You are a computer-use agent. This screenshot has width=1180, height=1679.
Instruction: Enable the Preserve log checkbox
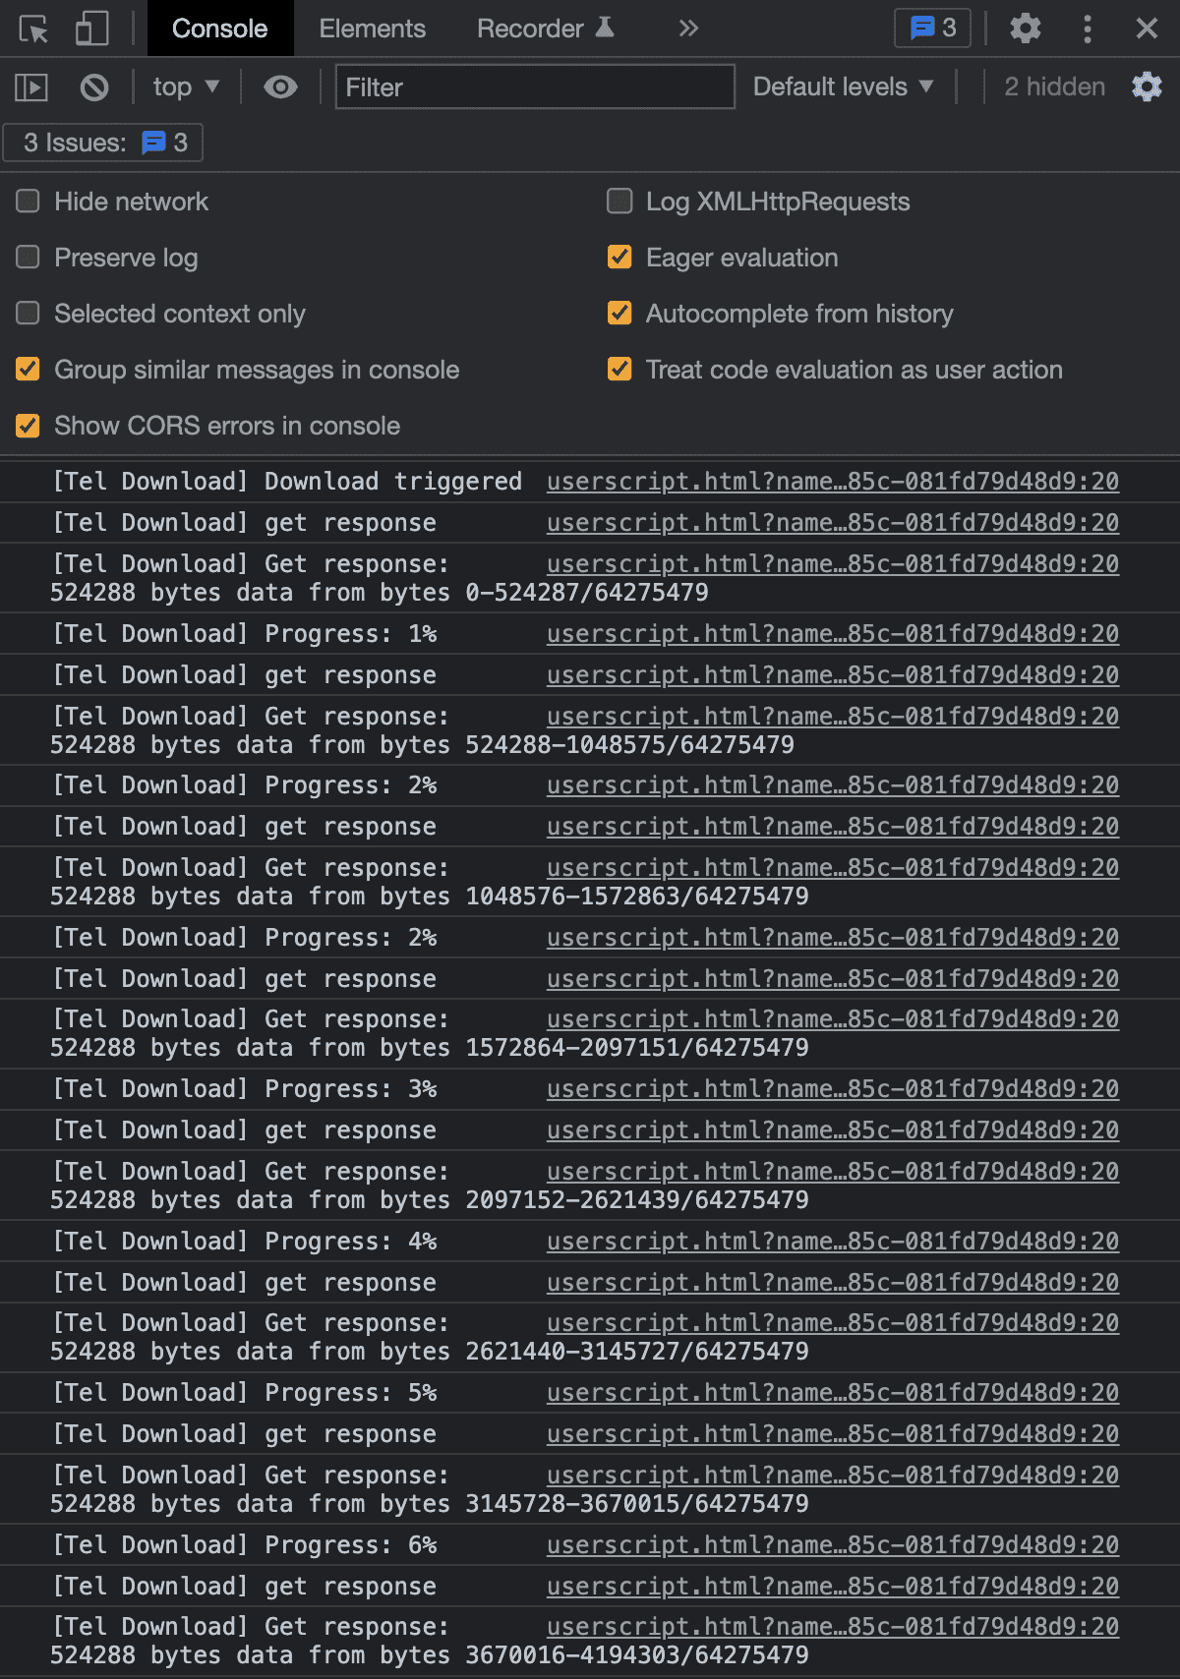click(27, 258)
